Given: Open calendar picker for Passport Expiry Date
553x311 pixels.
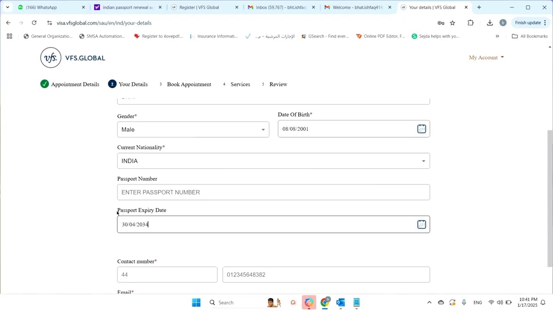Looking at the screenshot, I should point(422,224).
